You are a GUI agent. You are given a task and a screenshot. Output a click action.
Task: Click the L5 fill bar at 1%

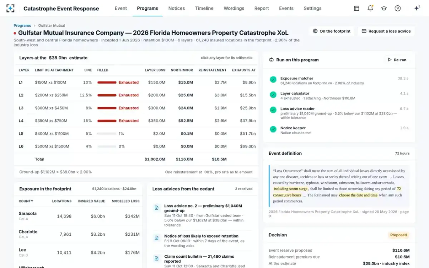coord(107,134)
